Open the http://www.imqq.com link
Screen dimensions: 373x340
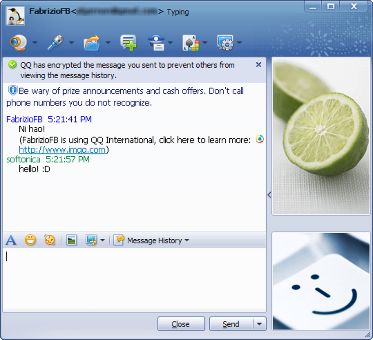[x=62, y=150]
